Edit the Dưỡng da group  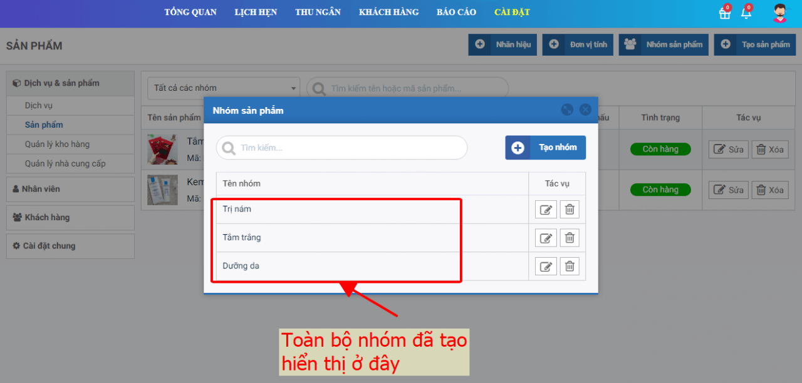(x=546, y=266)
